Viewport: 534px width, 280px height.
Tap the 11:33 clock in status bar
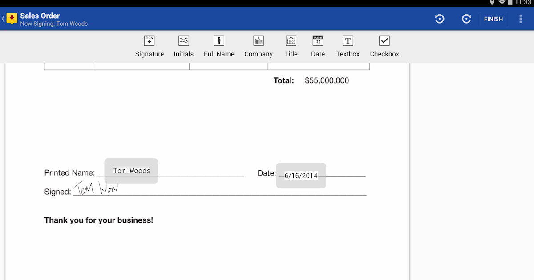click(x=523, y=3)
